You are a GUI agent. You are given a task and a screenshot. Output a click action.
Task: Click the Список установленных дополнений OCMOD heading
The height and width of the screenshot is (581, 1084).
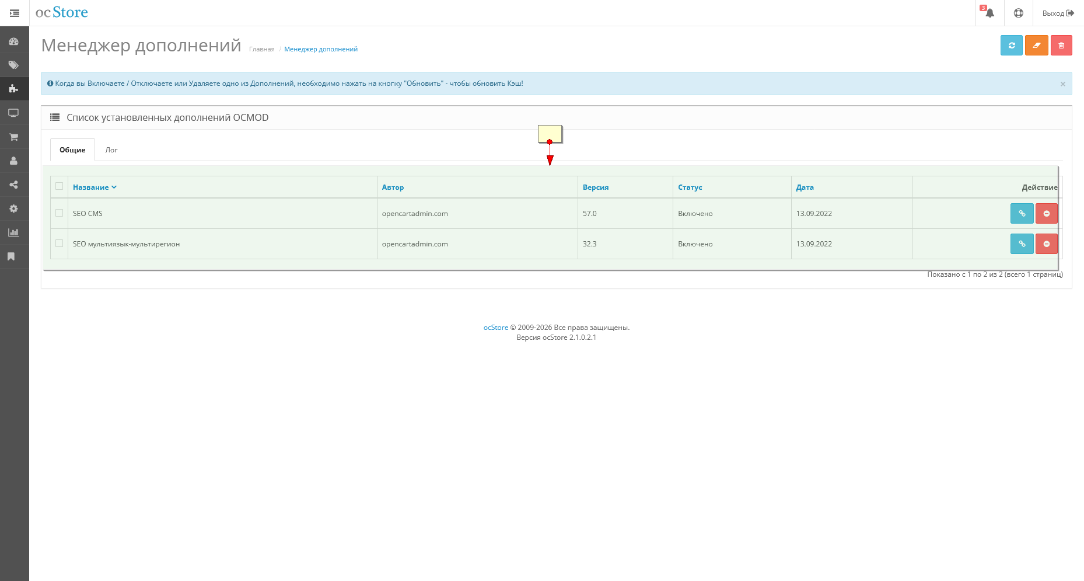click(x=167, y=117)
